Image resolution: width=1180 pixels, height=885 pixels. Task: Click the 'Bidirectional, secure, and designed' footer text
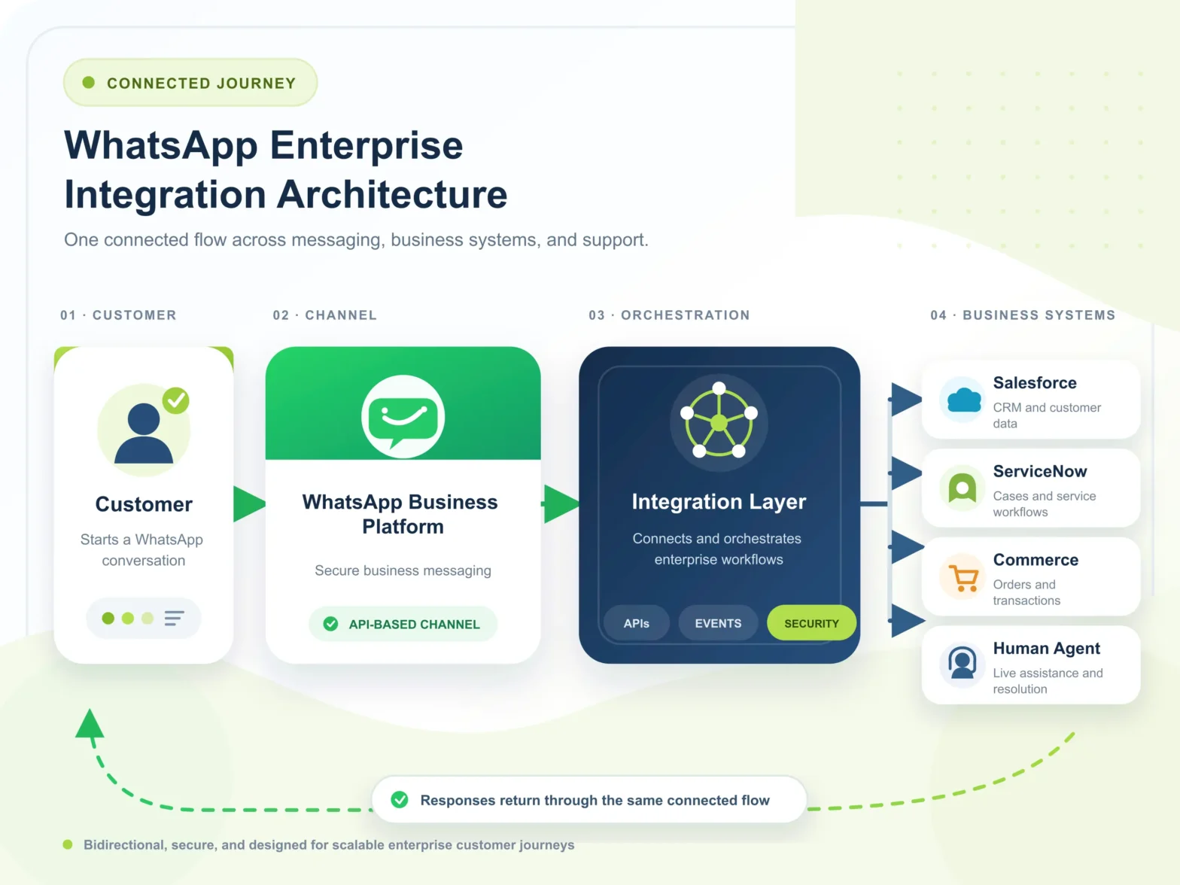pos(329,845)
